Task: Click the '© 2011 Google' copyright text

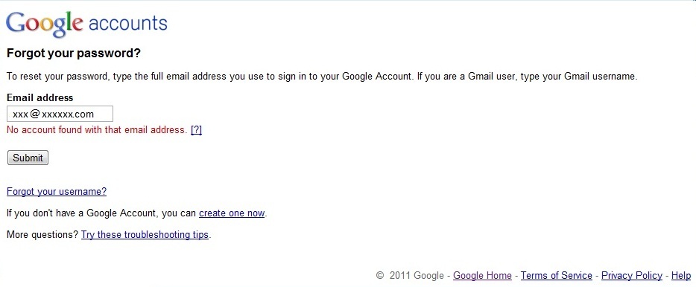Action: click(410, 276)
